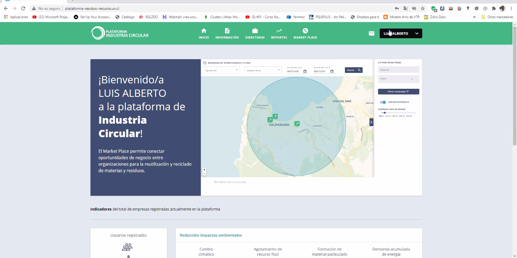
Task: Zoom out on the map
Action: point(204,174)
